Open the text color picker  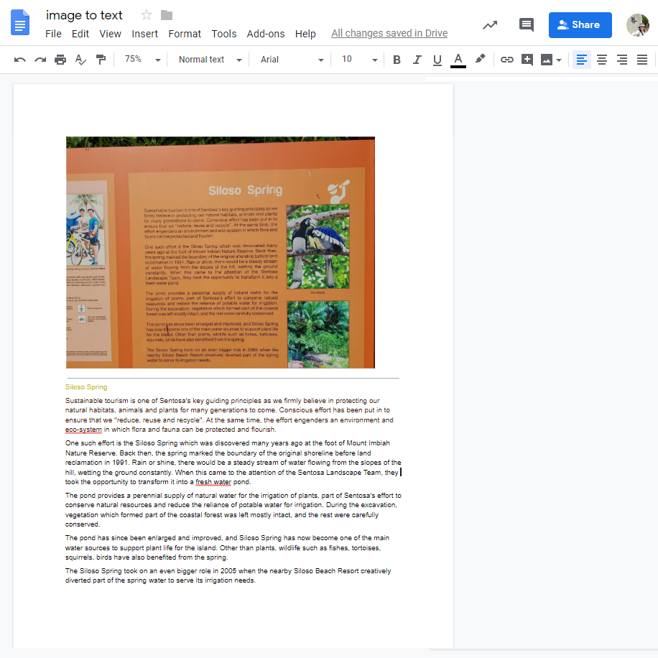coord(458,60)
